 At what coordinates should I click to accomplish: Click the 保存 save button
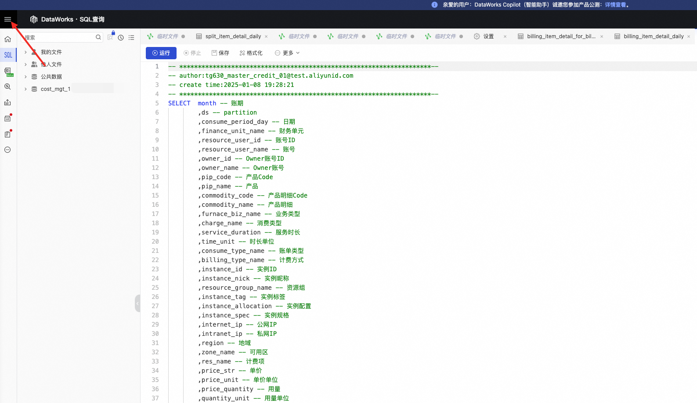point(220,53)
